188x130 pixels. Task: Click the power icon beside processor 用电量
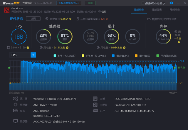click(x=41, y=48)
